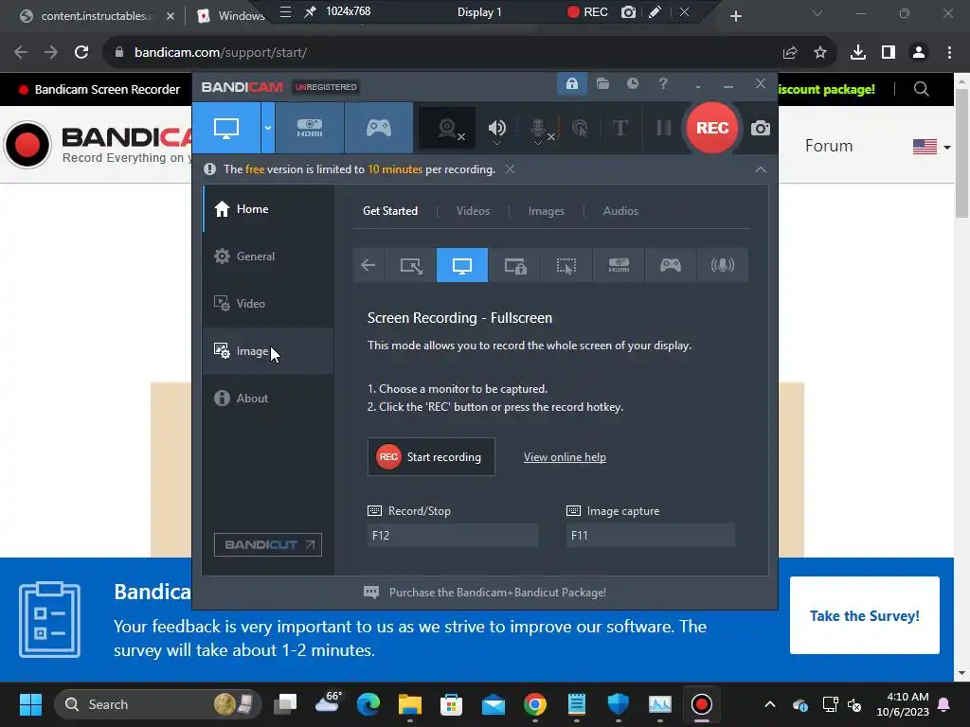Open Video settings in sidebar
970x727 pixels.
pos(268,304)
